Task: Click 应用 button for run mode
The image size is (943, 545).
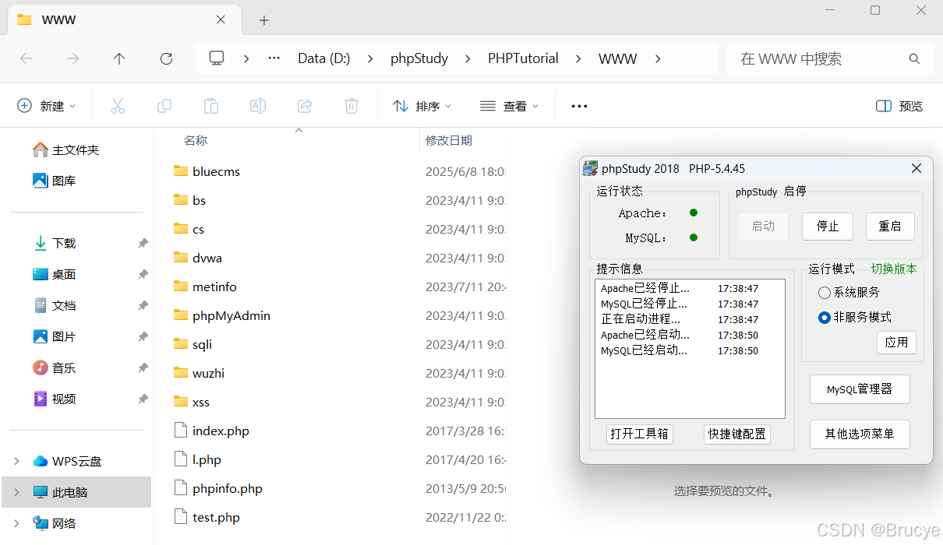Action: [896, 343]
